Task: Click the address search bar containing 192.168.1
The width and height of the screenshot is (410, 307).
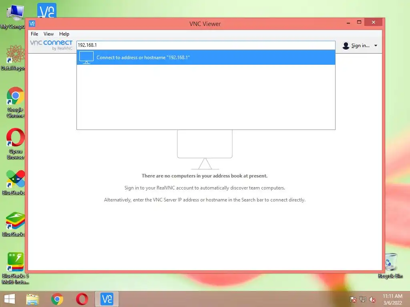Action: point(206,45)
